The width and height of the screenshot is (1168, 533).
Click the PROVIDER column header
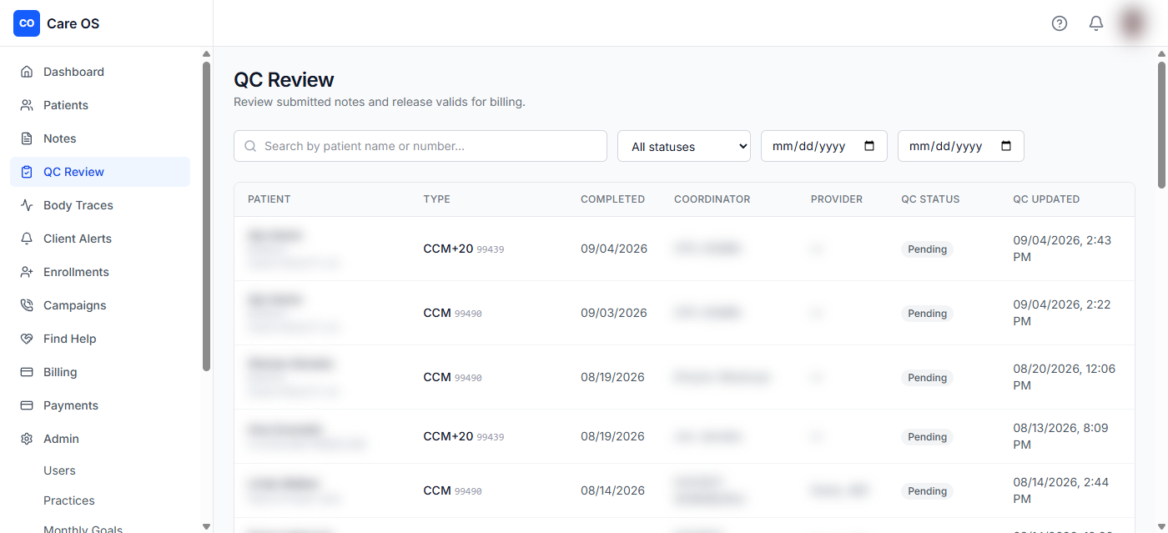pos(837,199)
